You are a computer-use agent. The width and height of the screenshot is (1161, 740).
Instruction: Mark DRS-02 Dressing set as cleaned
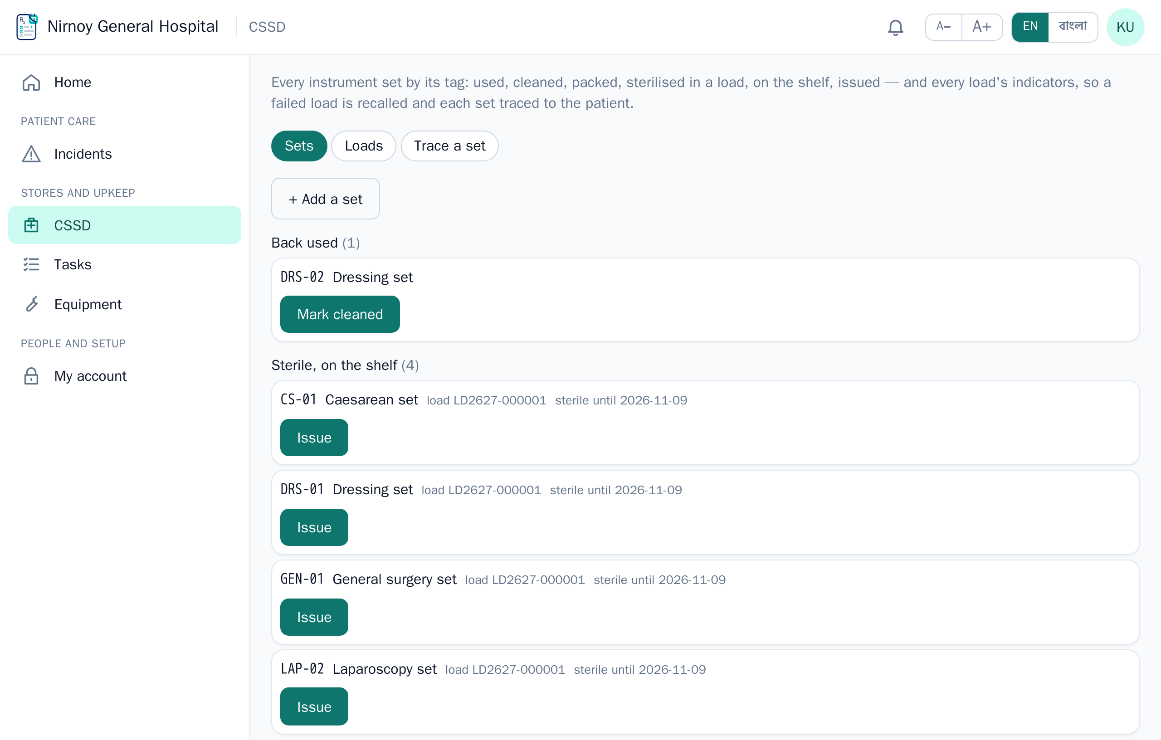pos(340,314)
